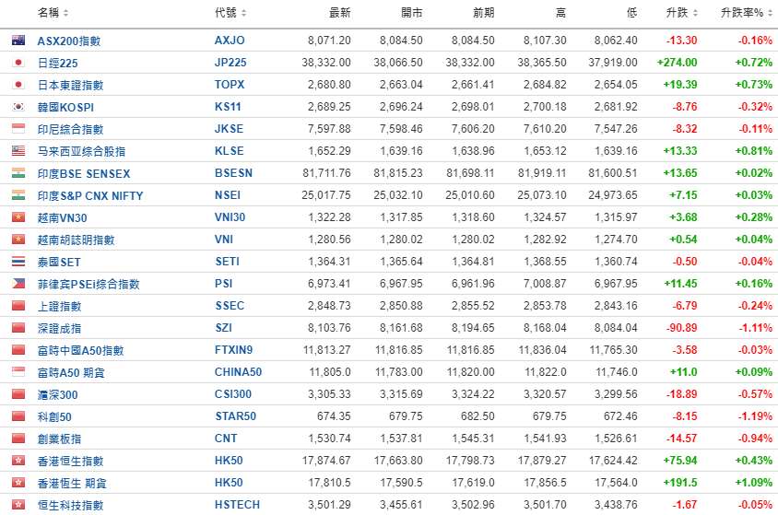
Task: Click the Vietnam flag beside 越南VN30
Action: click(18, 217)
